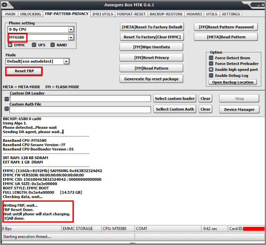266x245 pixels.
Task: Click Sellect Custom Auth button
Action: coord(175,109)
